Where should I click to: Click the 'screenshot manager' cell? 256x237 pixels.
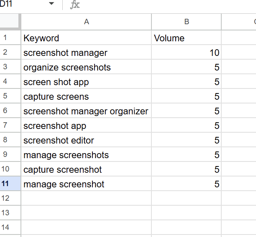[86, 53]
